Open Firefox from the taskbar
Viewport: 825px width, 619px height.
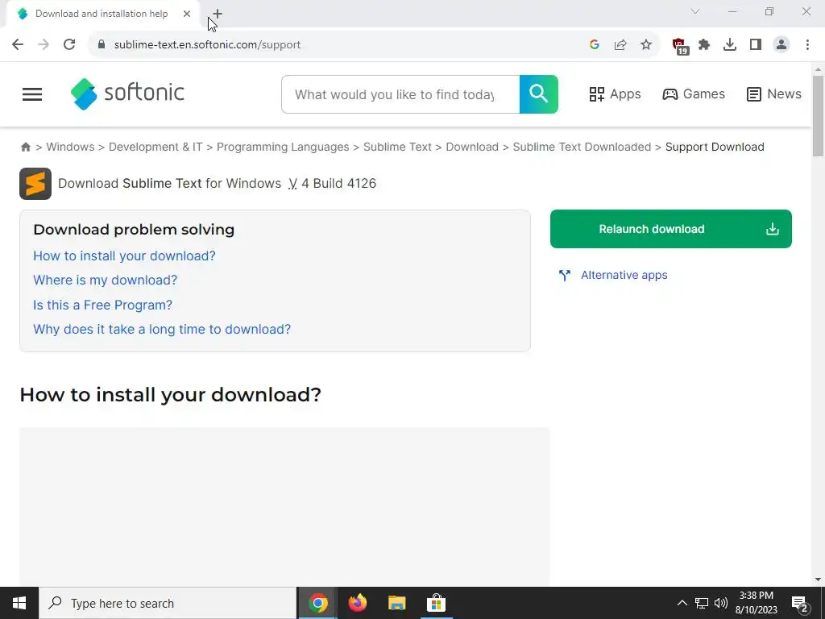pyautogui.click(x=357, y=603)
